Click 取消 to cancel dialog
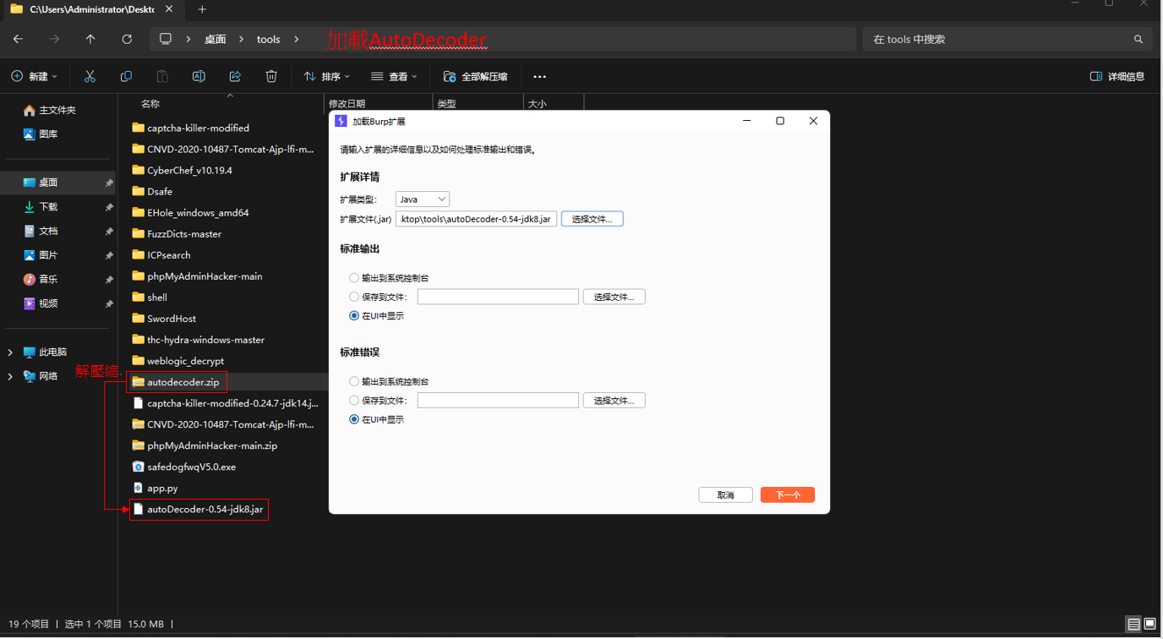This screenshot has width=1163, height=639. [x=725, y=495]
